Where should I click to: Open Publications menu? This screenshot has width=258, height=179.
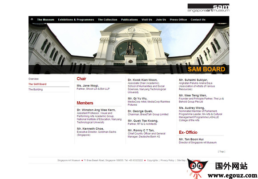click(129, 20)
